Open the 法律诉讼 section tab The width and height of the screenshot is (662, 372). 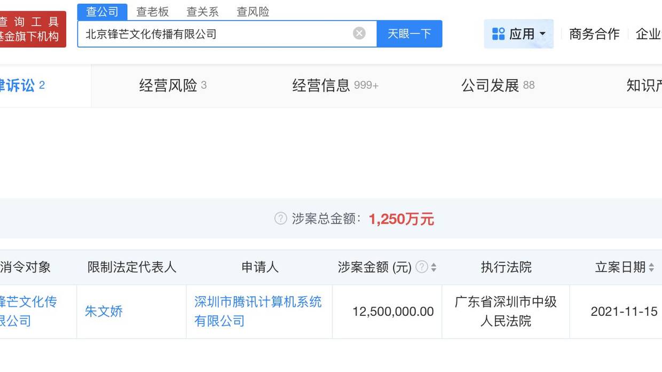pos(22,86)
